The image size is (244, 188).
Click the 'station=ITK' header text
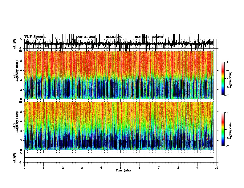pyautogui.click(x=114, y=37)
